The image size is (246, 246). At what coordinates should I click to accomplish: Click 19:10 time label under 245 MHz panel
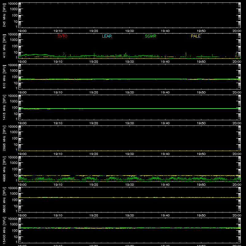click(58, 31)
